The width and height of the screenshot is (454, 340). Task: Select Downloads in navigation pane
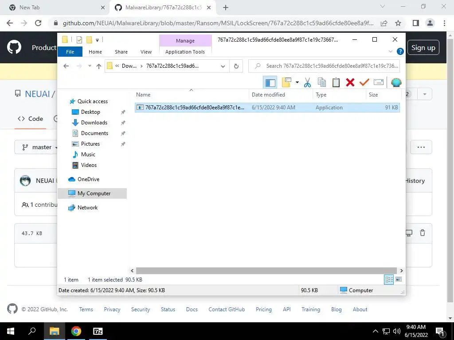coord(94,123)
